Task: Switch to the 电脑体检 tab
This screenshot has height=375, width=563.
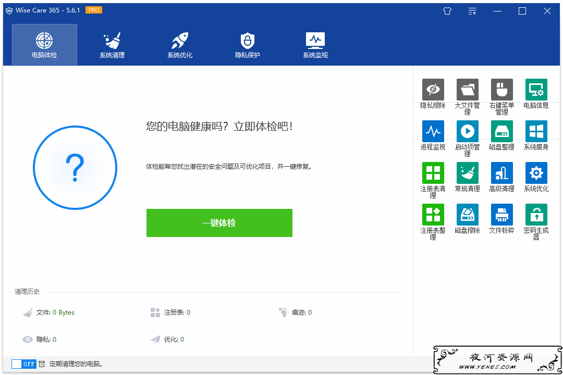Action: (x=44, y=45)
